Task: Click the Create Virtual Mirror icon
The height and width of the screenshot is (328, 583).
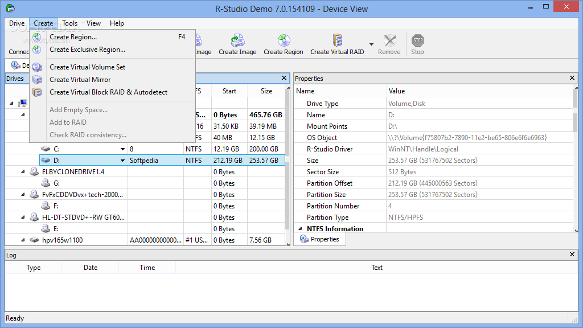Action: (37, 80)
